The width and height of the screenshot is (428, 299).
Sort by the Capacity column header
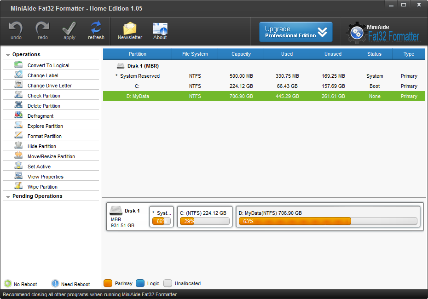241,54
